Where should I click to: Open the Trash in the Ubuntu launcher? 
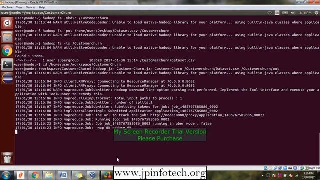(7, 158)
